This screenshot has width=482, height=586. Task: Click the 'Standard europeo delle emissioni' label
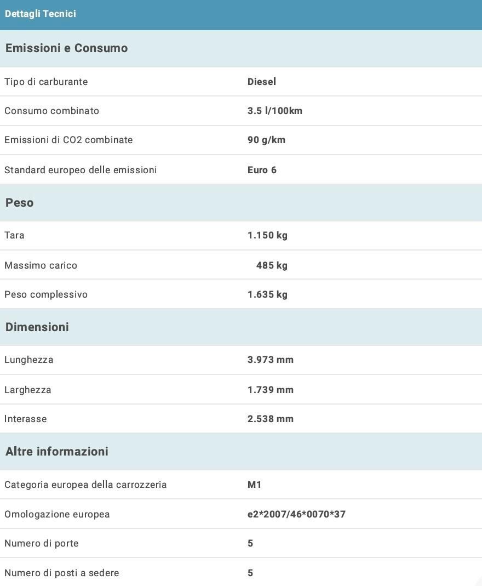coord(81,170)
